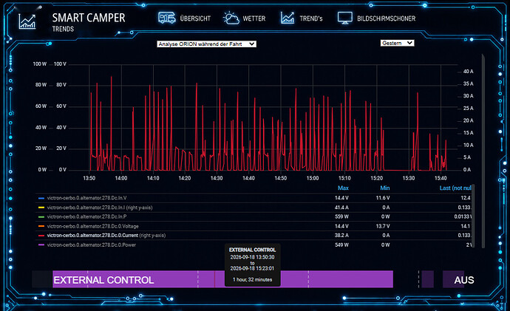510x311 pixels.
Task: Open the Analyse ORION während der Fahrt dropdown
Action: point(206,44)
